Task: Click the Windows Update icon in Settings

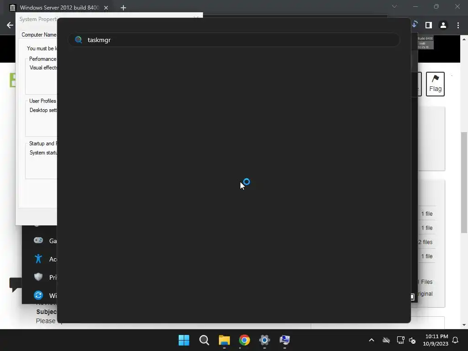Action: click(38, 295)
